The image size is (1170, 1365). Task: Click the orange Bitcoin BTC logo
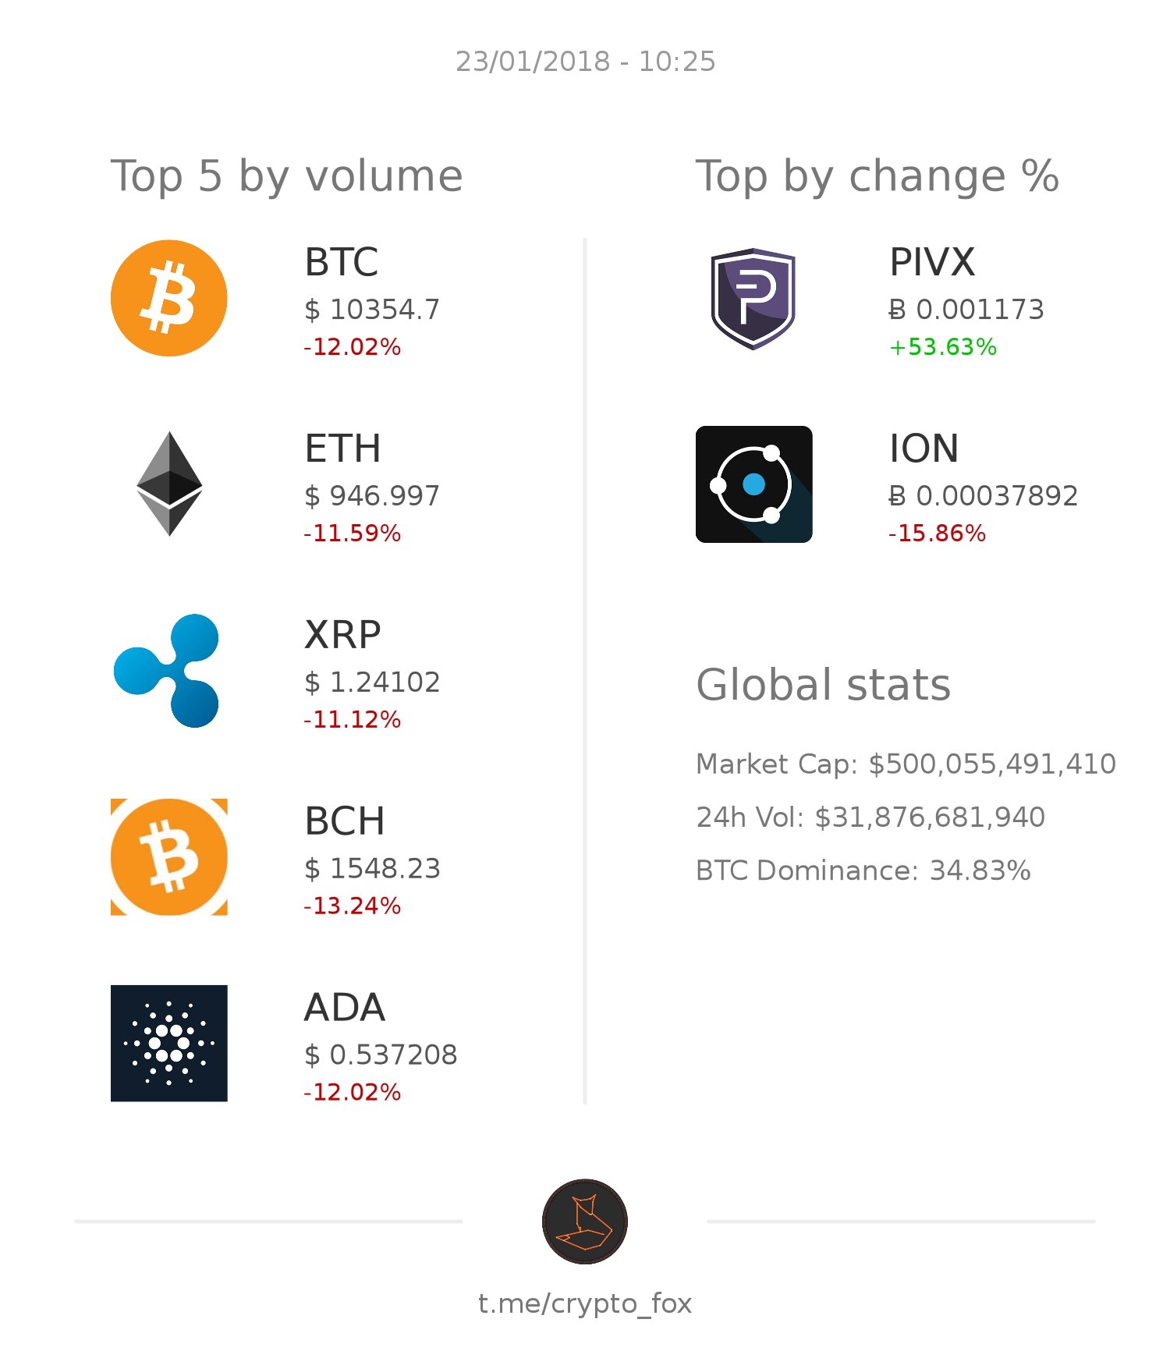click(168, 298)
